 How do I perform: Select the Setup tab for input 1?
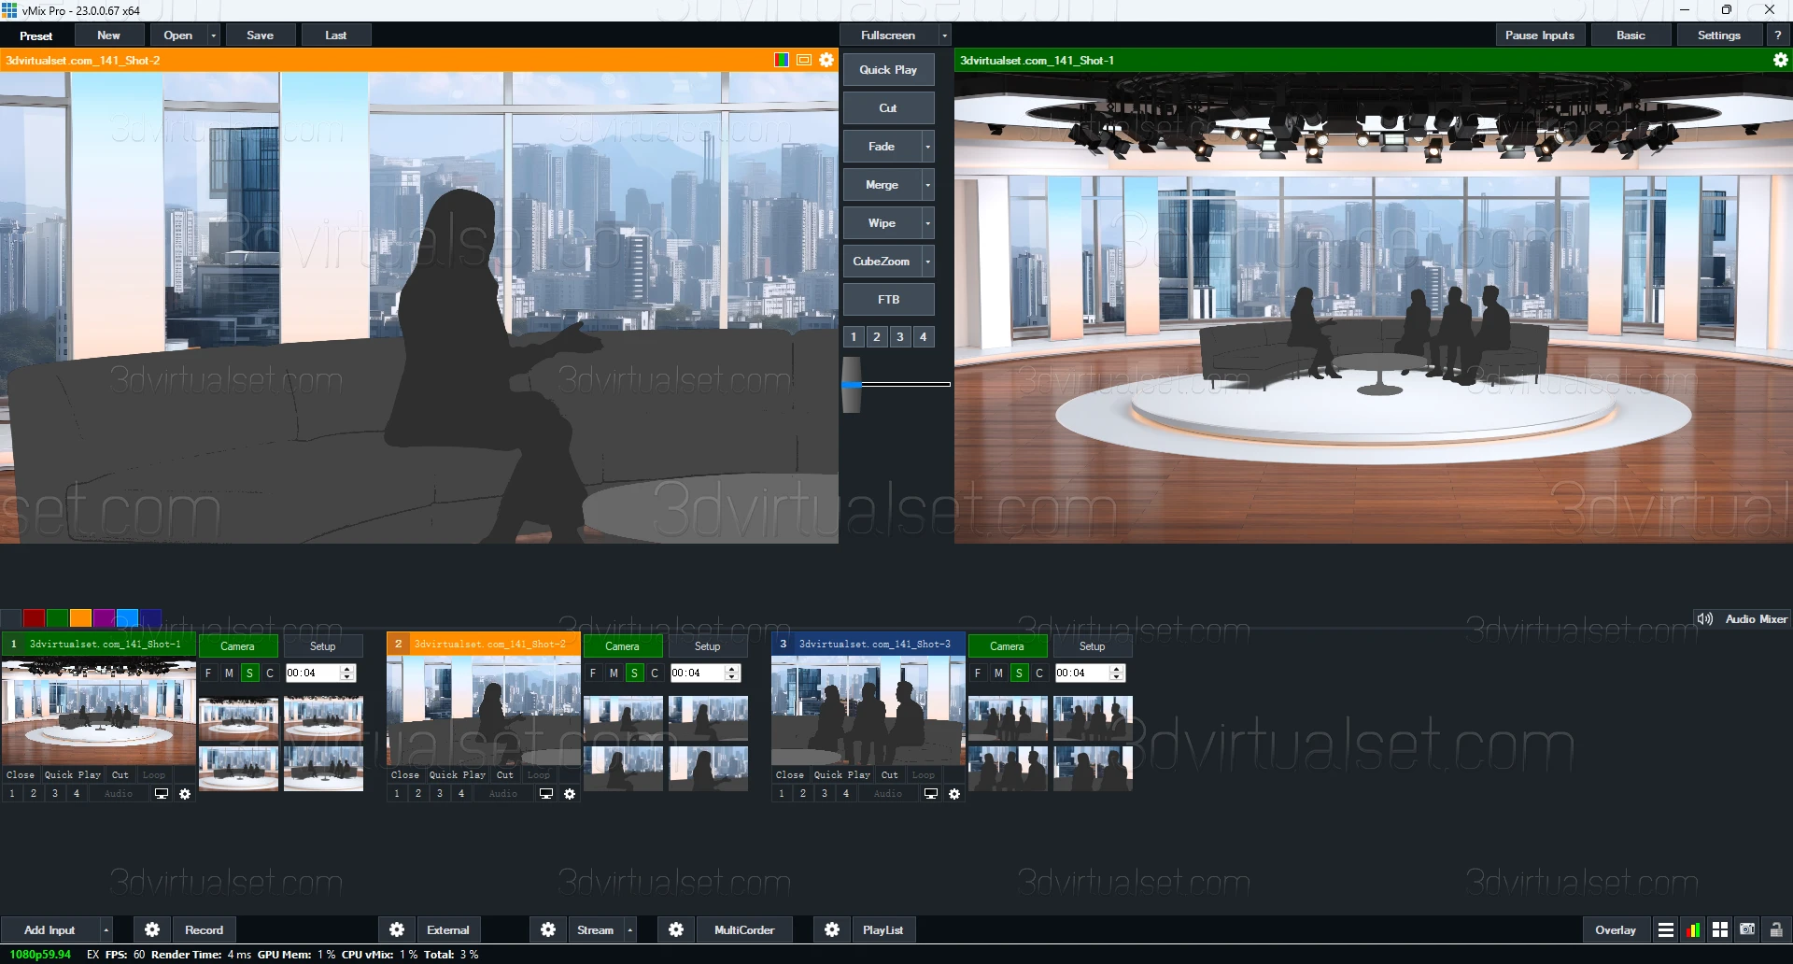coord(322,646)
